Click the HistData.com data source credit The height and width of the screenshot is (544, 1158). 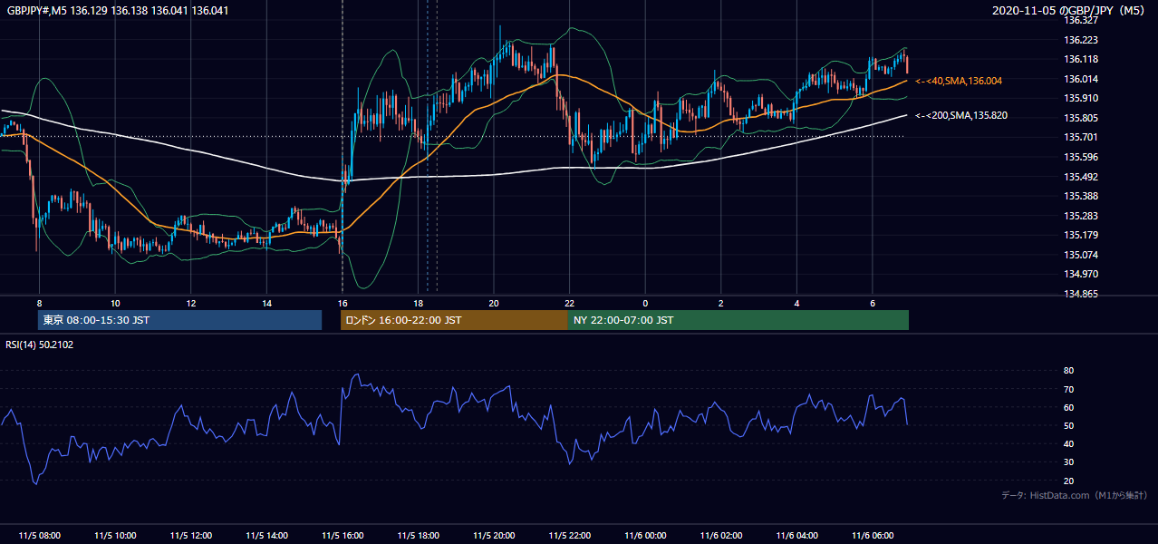(1075, 496)
